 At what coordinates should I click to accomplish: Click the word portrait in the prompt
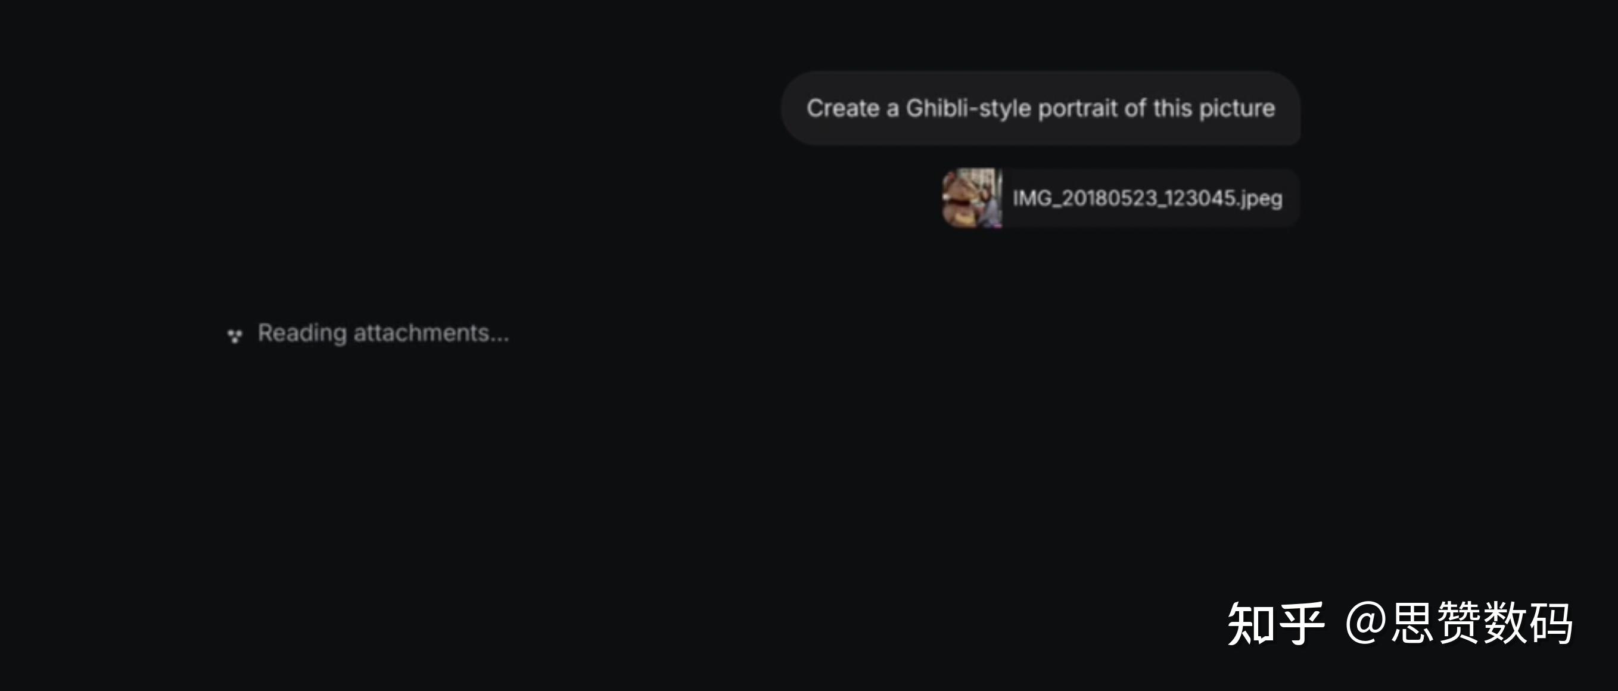pyautogui.click(x=1078, y=109)
